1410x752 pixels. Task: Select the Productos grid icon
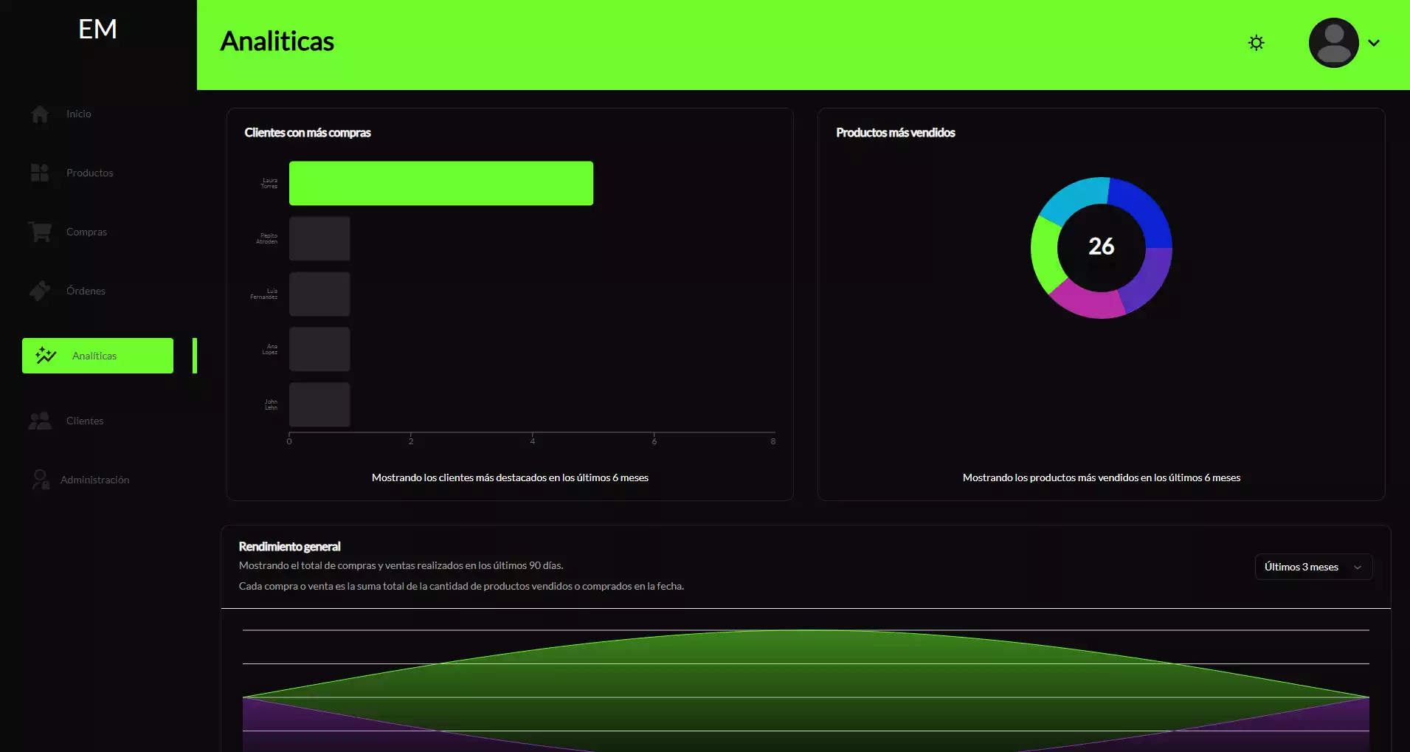click(x=39, y=173)
